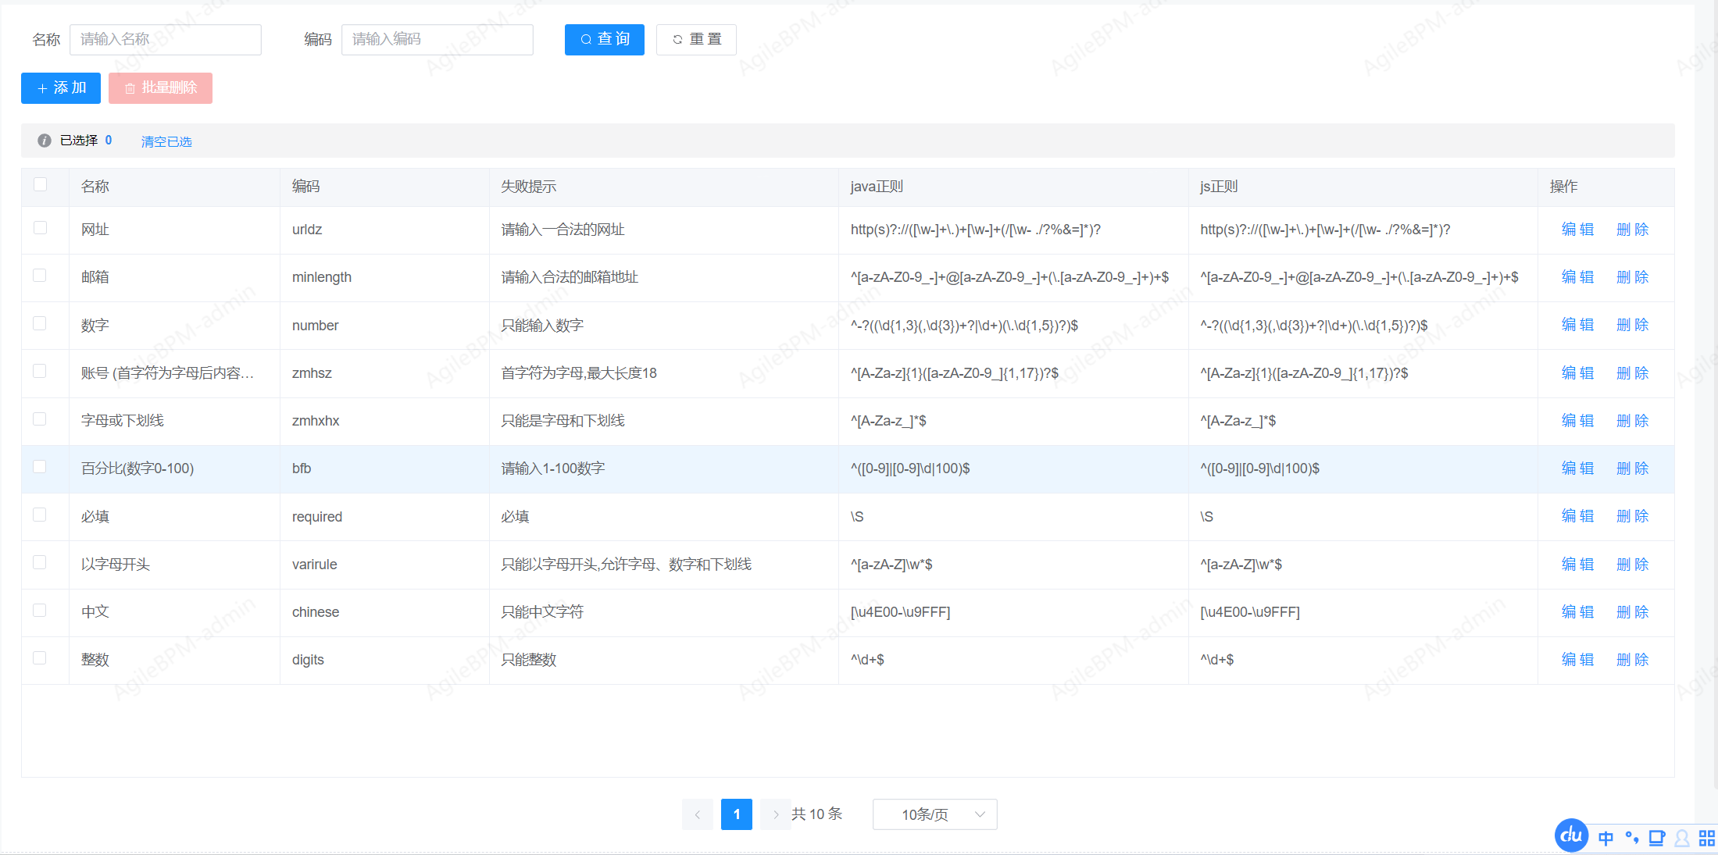This screenshot has height=855, width=1718.
Task: Edit the 整数 digits row
Action: pos(1577,660)
